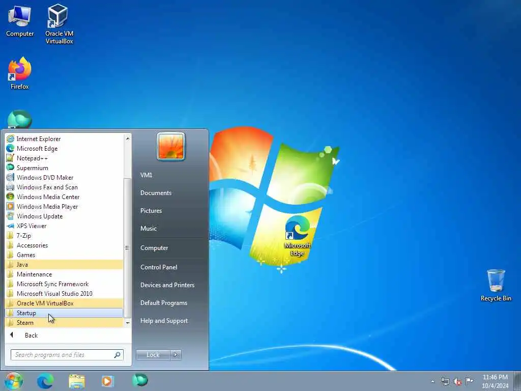
Task: Click the programs list scrollbar thumb
Action: (x=128, y=248)
